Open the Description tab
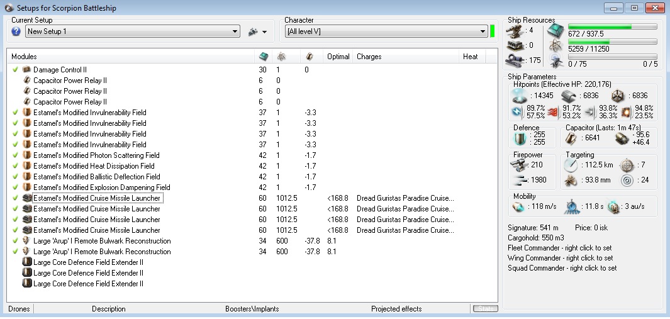670x319 pixels. click(109, 309)
